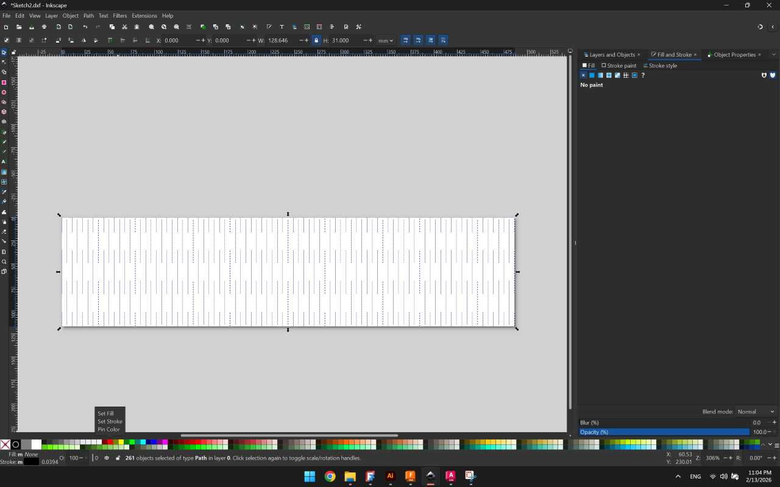
Task: Open the Blend mode dropdown
Action: (756, 411)
